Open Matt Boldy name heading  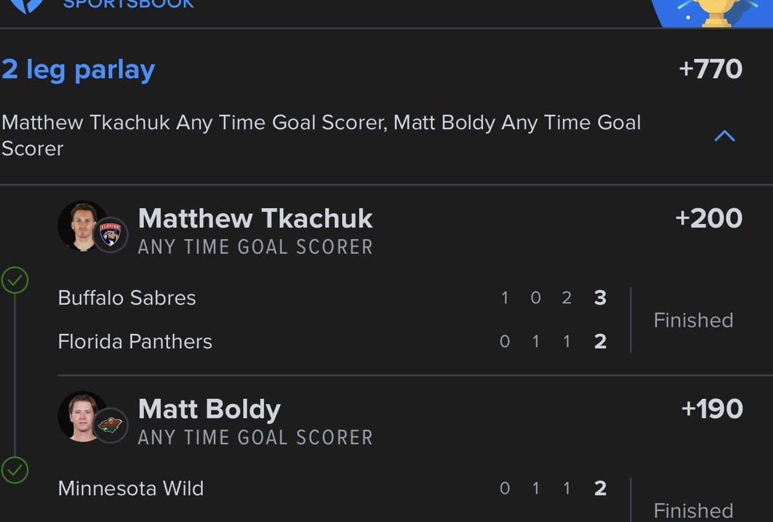[x=209, y=409]
